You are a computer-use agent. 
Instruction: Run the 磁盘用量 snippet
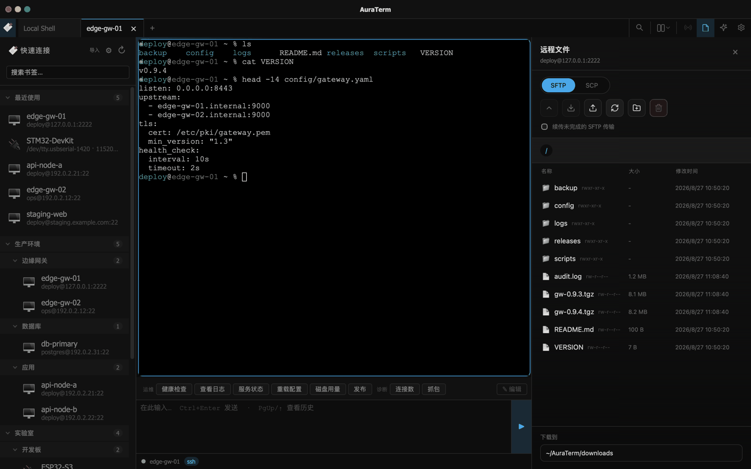tap(328, 389)
